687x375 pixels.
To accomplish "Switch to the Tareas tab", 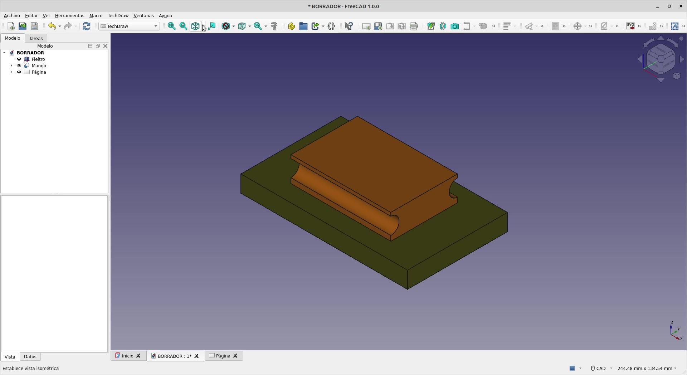I will (36, 38).
